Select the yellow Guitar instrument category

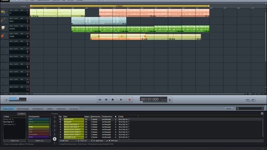click(x=39, y=127)
